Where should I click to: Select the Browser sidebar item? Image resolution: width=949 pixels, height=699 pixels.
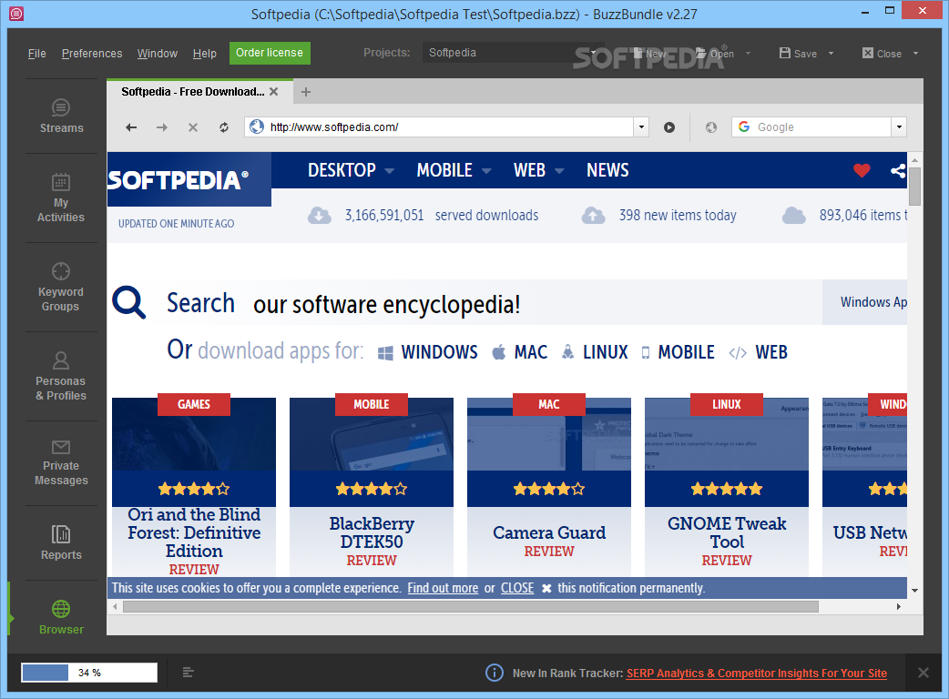click(x=61, y=617)
